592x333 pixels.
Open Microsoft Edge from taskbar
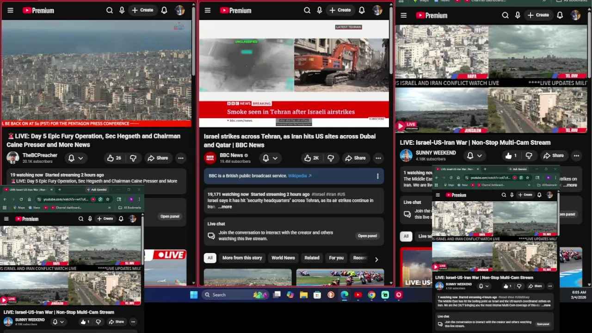point(345,295)
